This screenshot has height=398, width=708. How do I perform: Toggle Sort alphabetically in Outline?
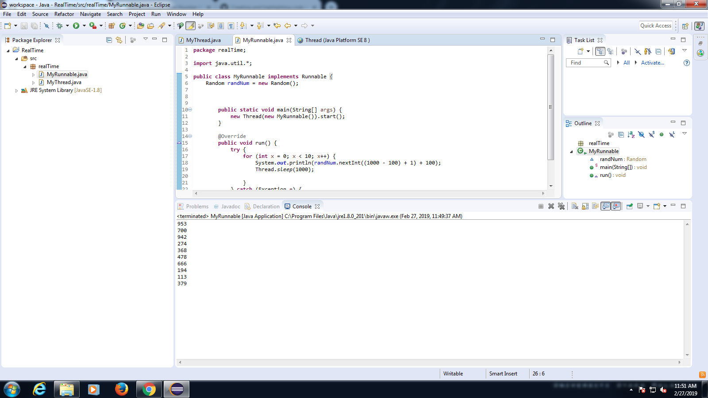click(x=631, y=134)
